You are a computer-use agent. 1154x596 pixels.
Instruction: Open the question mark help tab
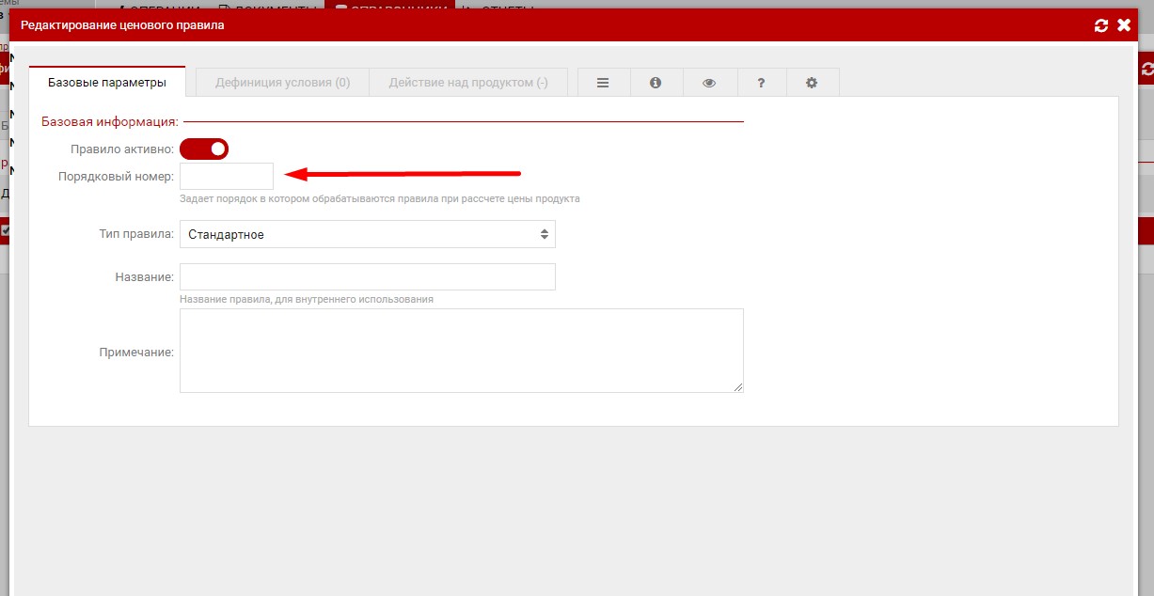(761, 83)
